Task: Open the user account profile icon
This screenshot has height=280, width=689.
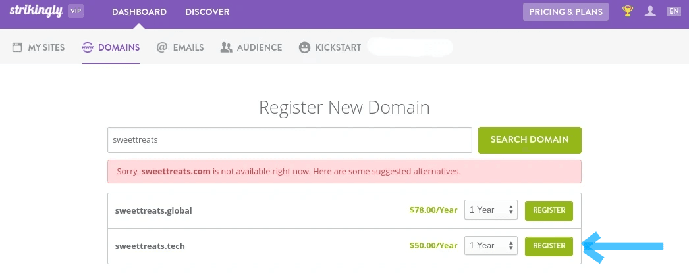Action: (x=650, y=11)
